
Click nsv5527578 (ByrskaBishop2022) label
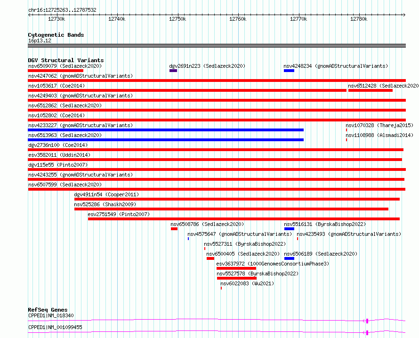click(258, 274)
